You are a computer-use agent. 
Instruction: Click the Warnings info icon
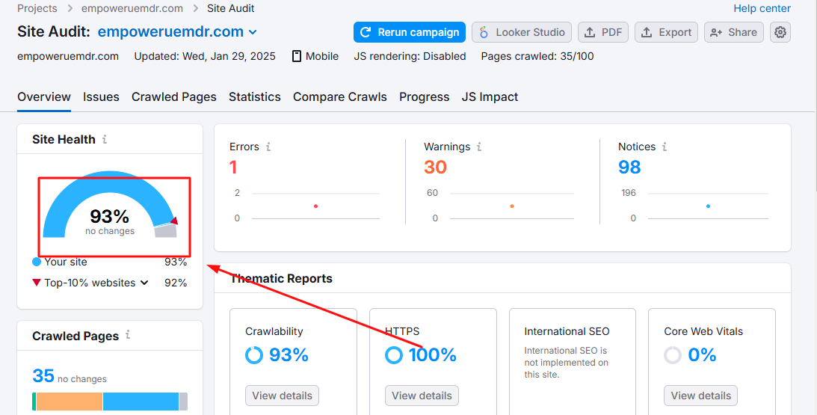479,147
